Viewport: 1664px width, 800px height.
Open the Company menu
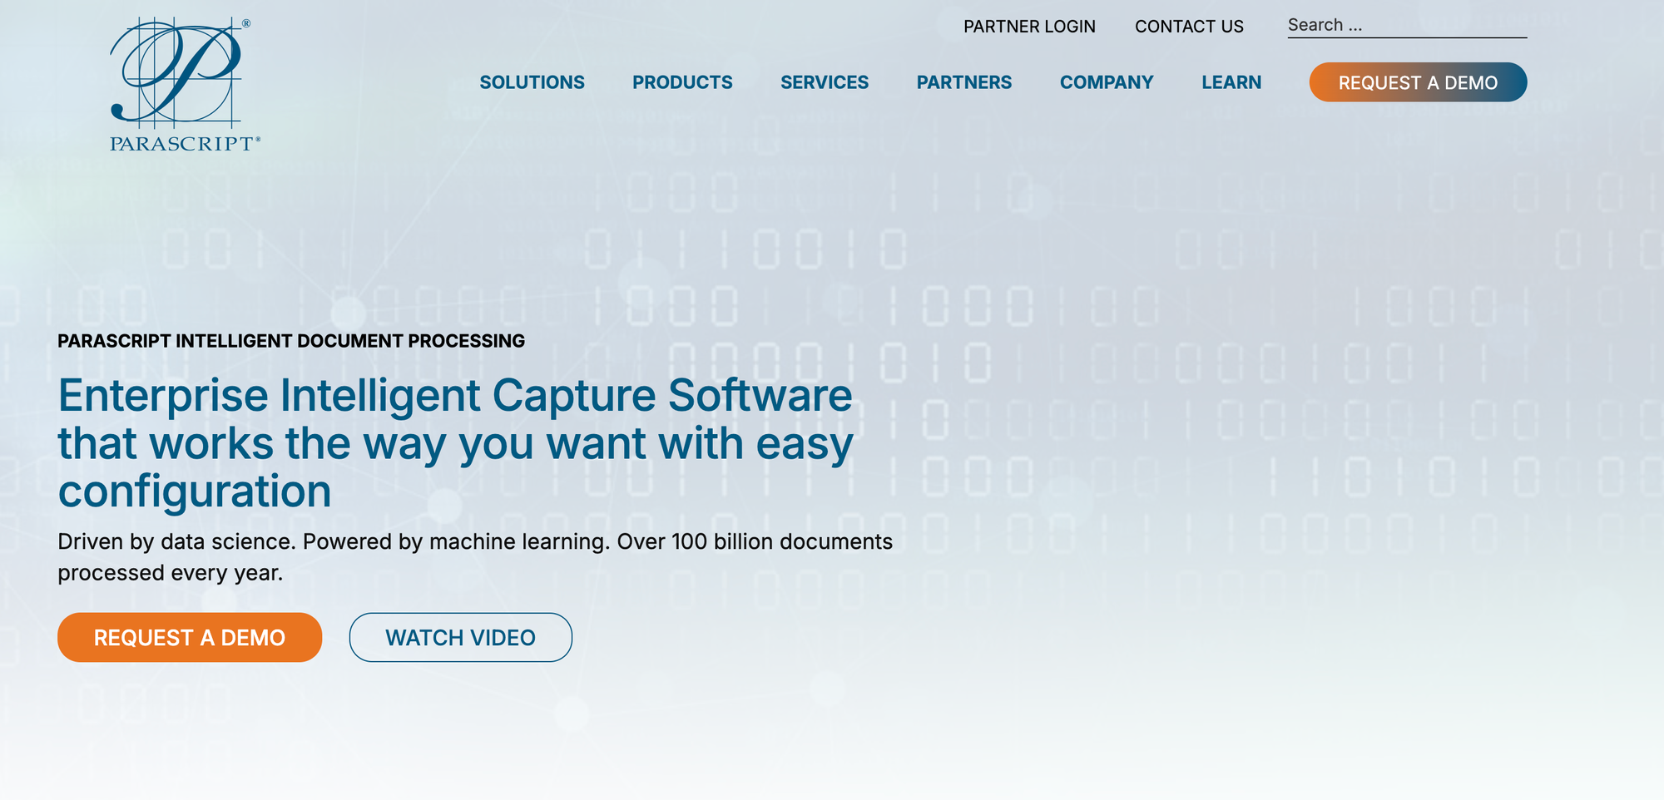point(1107,82)
